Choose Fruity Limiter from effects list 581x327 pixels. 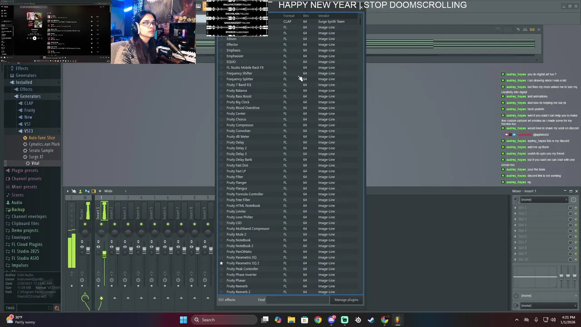[x=236, y=212]
